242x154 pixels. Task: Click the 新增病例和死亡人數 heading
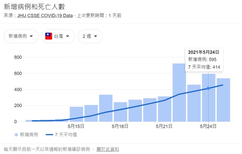click(x=34, y=7)
